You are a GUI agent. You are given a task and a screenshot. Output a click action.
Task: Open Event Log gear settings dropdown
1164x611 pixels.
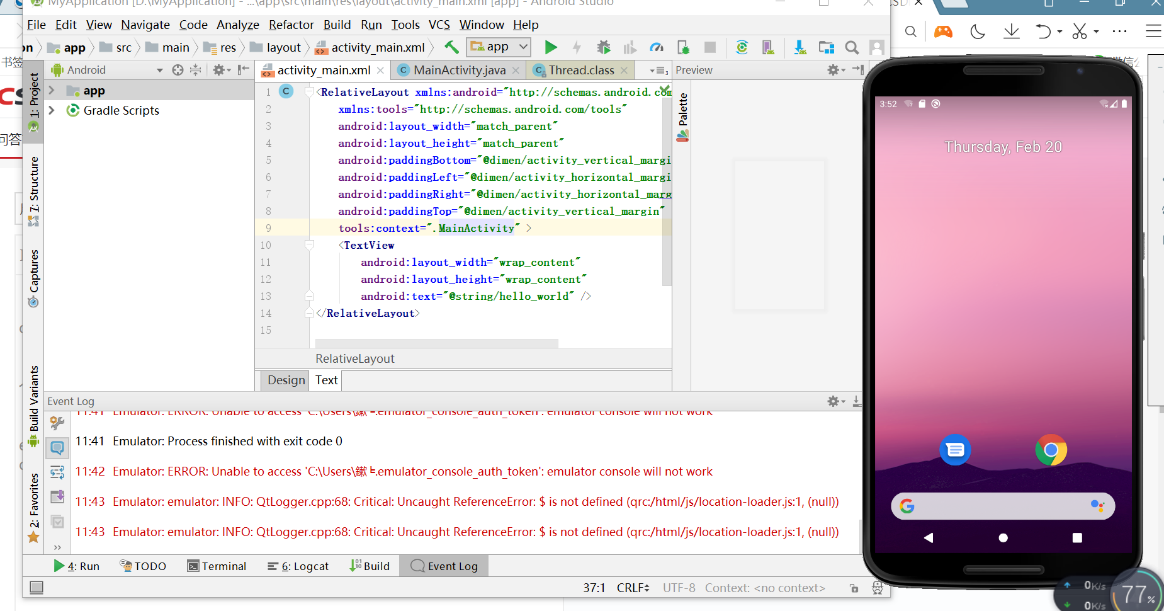836,401
